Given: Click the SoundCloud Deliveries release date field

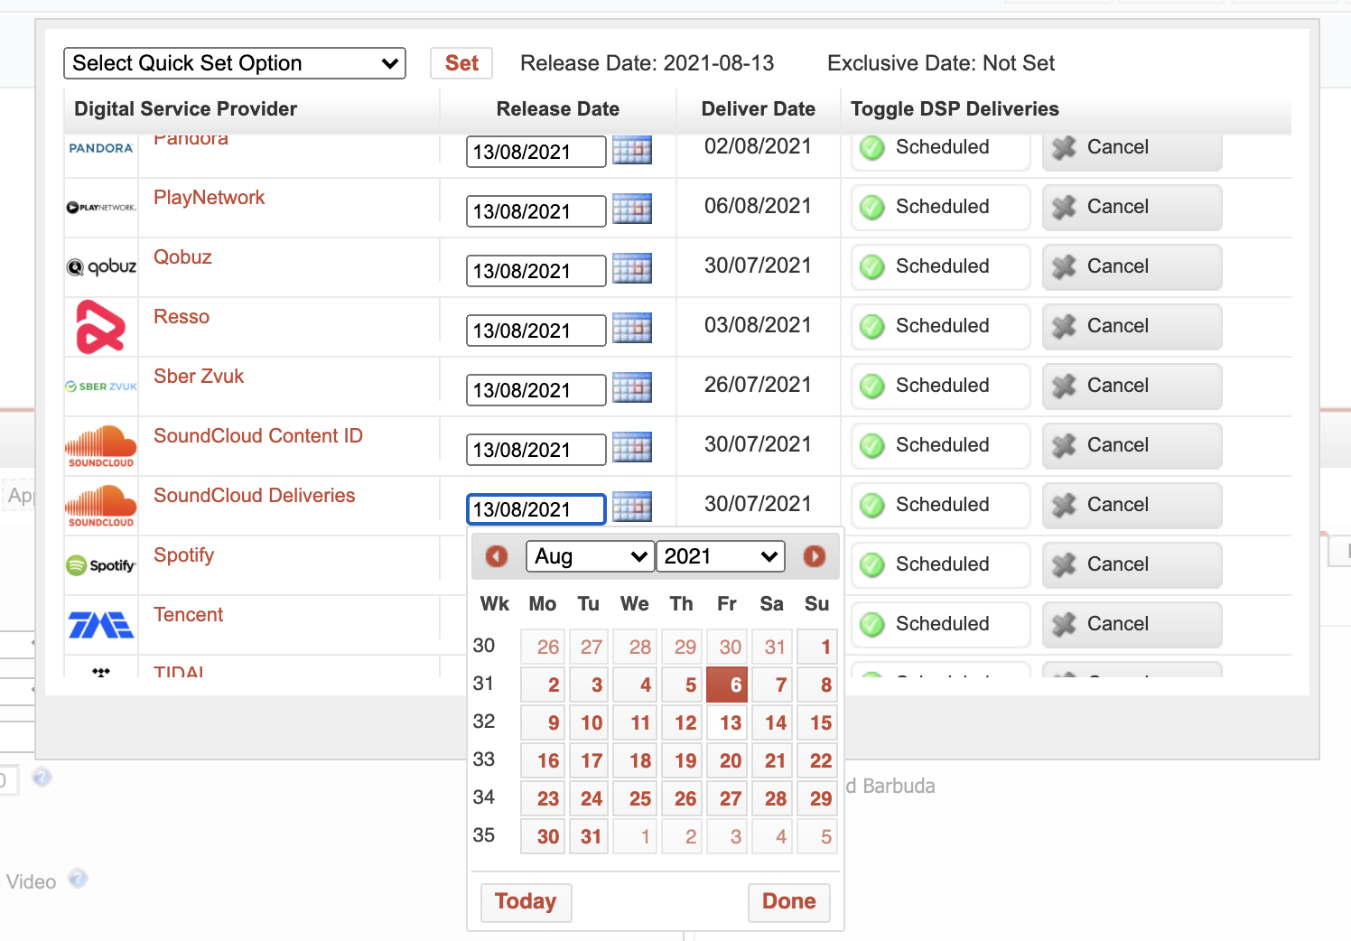Looking at the screenshot, I should coord(536,509).
